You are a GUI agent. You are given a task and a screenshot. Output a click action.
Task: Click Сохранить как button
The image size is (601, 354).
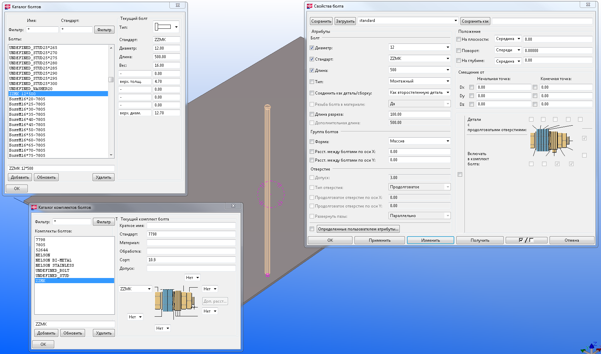(475, 21)
